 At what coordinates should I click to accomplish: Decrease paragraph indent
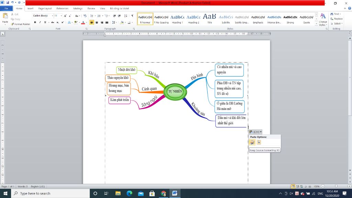[114, 16]
